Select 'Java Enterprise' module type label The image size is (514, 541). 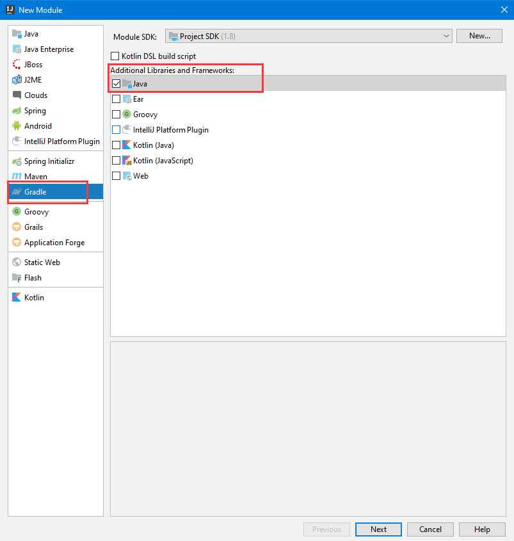(49, 49)
